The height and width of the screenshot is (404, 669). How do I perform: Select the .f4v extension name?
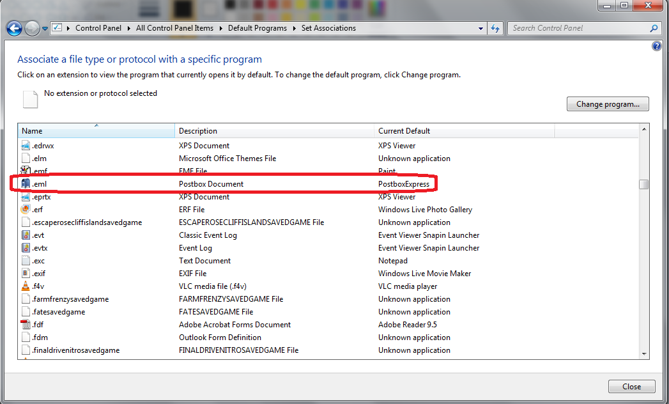coord(38,286)
